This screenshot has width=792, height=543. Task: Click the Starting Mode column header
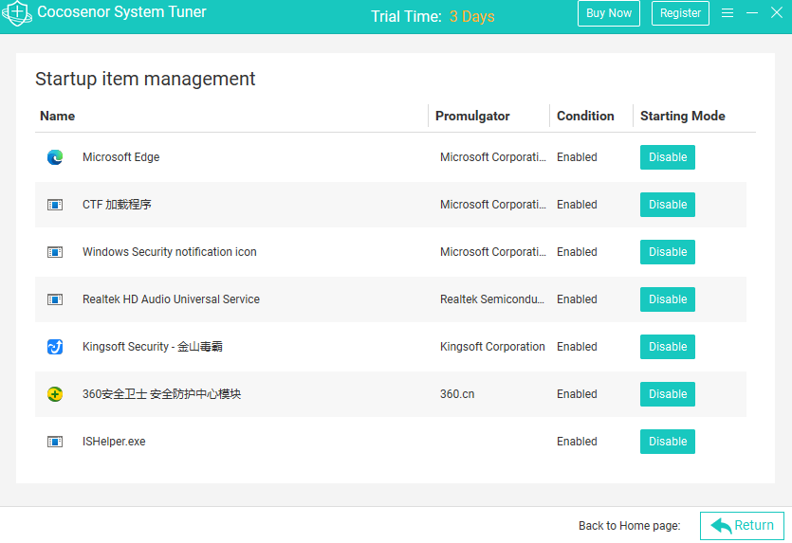point(682,116)
